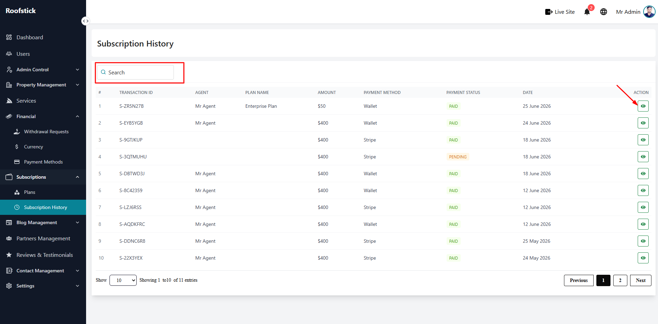Click the Enterprise Plan cell
Image resolution: width=658 pixels, height=324 pixels.
click(x=261, y=106)
